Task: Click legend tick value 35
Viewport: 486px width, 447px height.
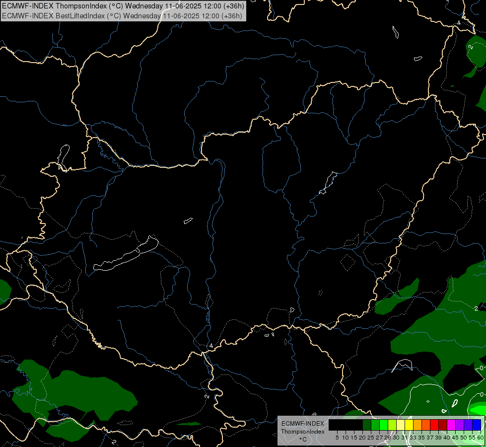Action: pos(421,438)
